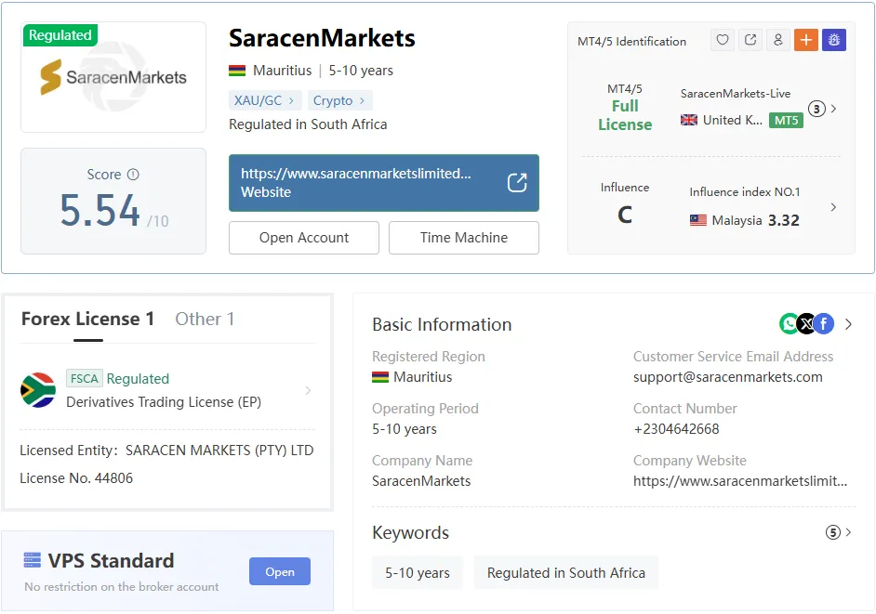876x614 pixels.
Task: Click the circled 5 keywords count
Action: (833, 532)
